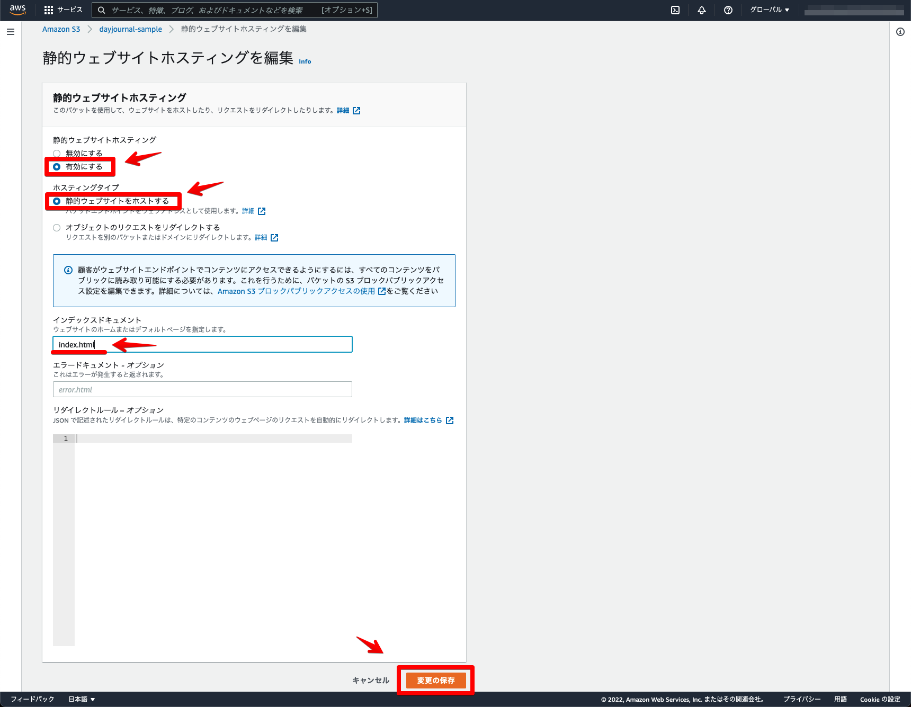
Task: Focus the top services search box
Action: click(x=234, y=10)
